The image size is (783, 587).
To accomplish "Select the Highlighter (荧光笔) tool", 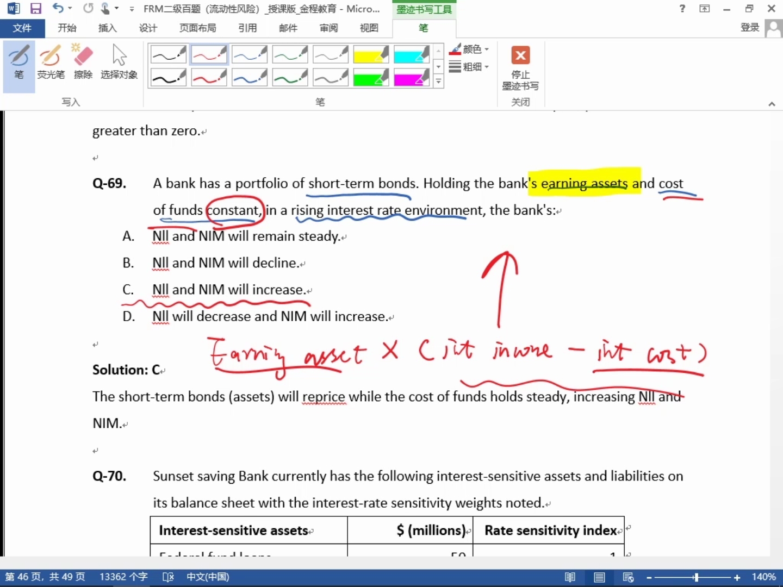I will pyautogui.click(x=51, y=63).
